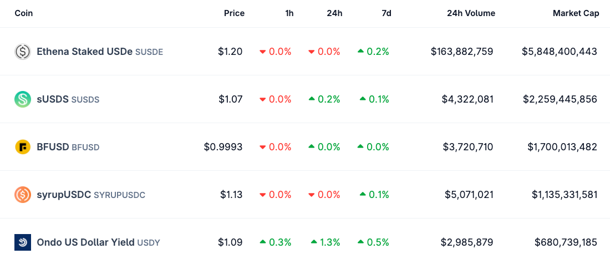The height and width of the screenshot is (264, 610).
Task: Sort by 7d change column header
Action: 387,13
